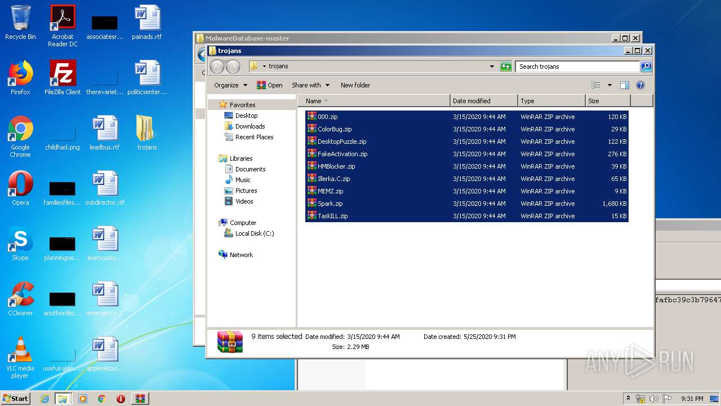The image size is (721, 406).
Task: Click New folder button
Action: (355, 85)
